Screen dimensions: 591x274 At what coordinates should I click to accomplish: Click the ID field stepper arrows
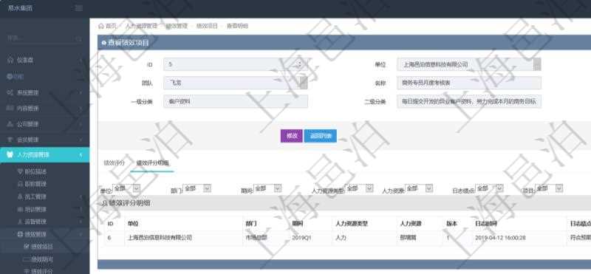[x=300, y=64]
